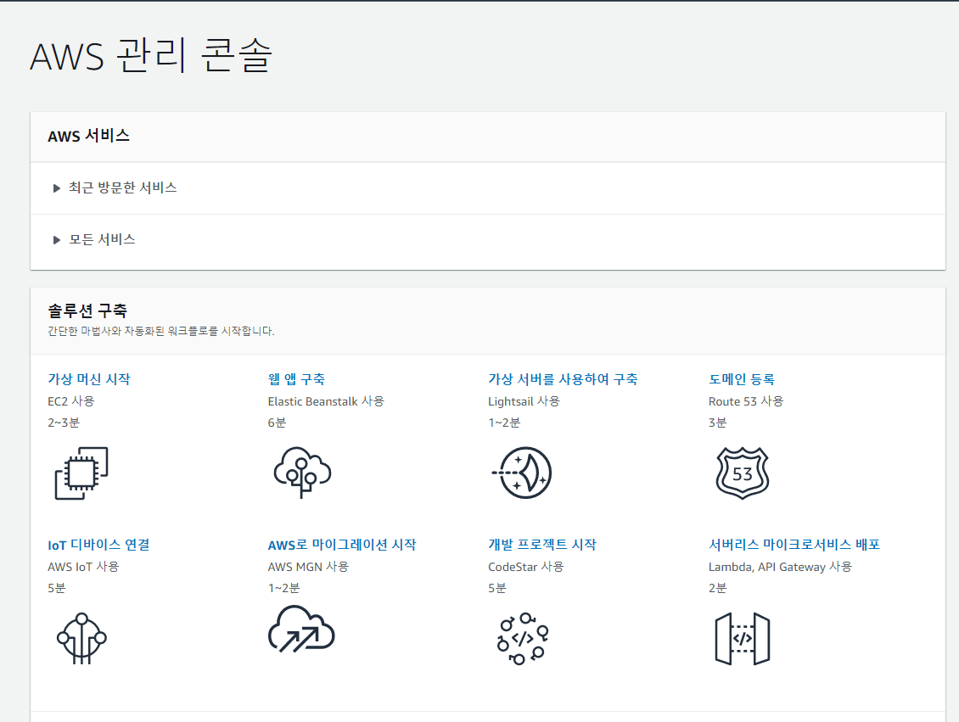Viewport: 959px width, 722px height.
Task: Click the Elastic Beanstalk cloud tree icon
Action: pos(302,472)
